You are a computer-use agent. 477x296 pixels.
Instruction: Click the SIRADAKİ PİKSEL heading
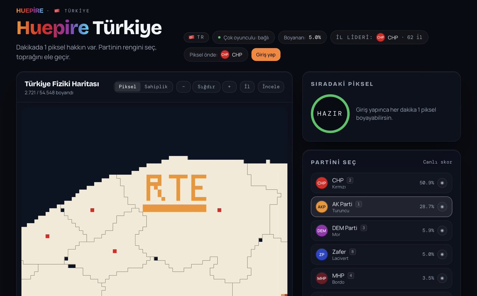click(342, 84)
